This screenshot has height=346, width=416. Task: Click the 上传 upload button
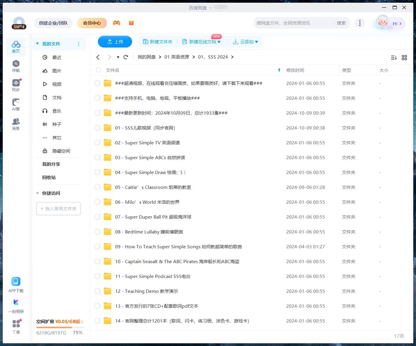click(115, 42)
